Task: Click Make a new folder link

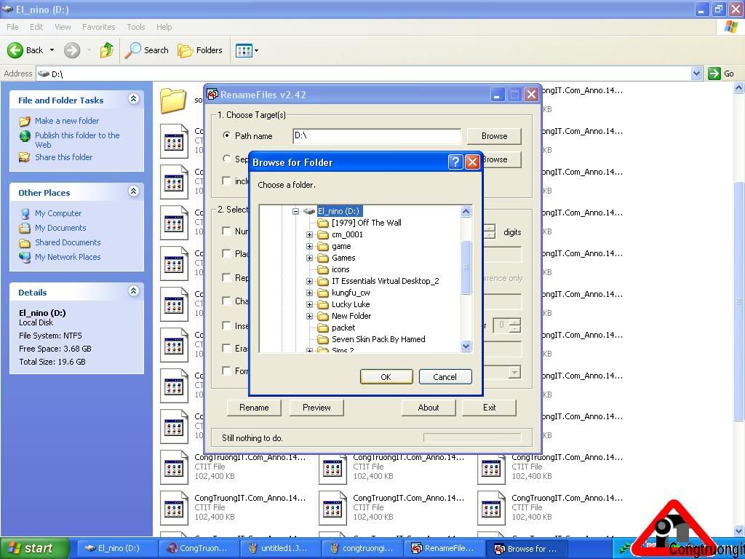Action: [67, 121]
